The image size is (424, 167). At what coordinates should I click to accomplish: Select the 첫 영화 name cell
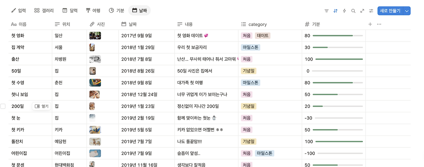(x=30, y=35)
